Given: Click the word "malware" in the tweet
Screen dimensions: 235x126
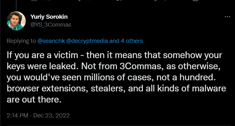Looking at the screenshot, I should [x=209, y=89].
